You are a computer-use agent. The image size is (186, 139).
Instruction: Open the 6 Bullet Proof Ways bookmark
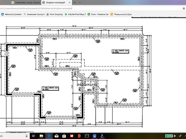[75, 14]
